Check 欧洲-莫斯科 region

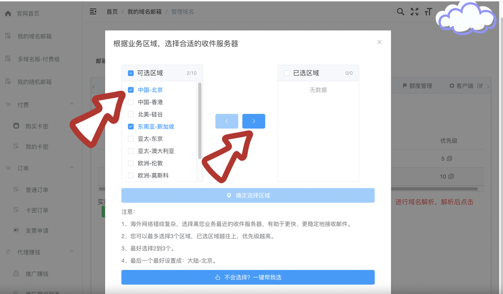[131, 176]
